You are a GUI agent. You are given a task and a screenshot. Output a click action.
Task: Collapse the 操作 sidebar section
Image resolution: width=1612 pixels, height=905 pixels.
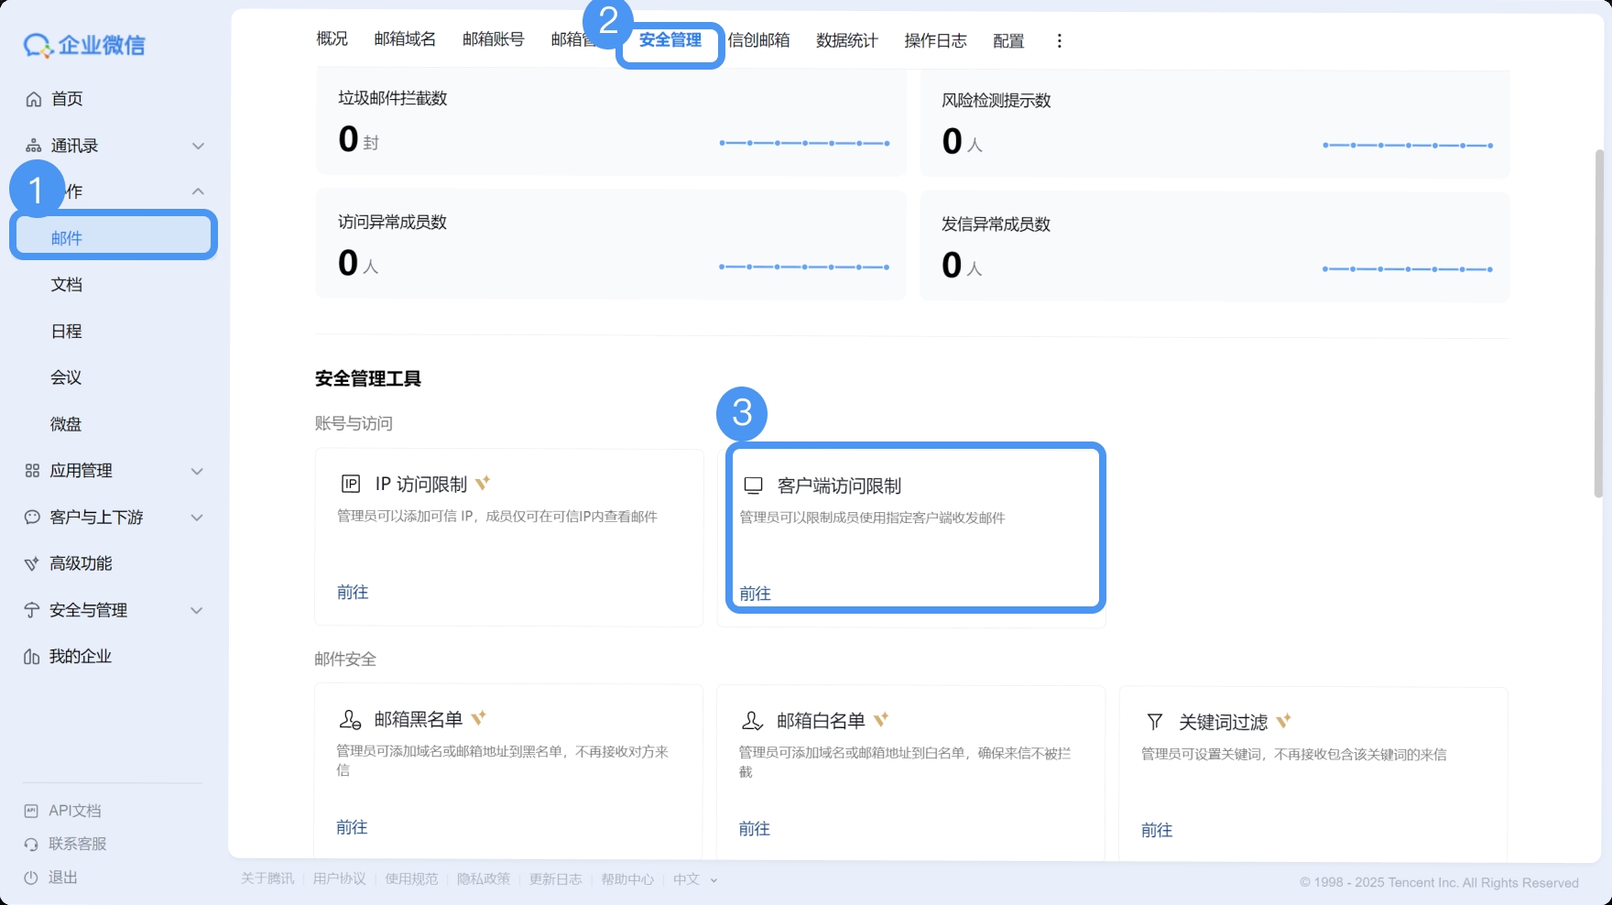(x=197, y=191)
